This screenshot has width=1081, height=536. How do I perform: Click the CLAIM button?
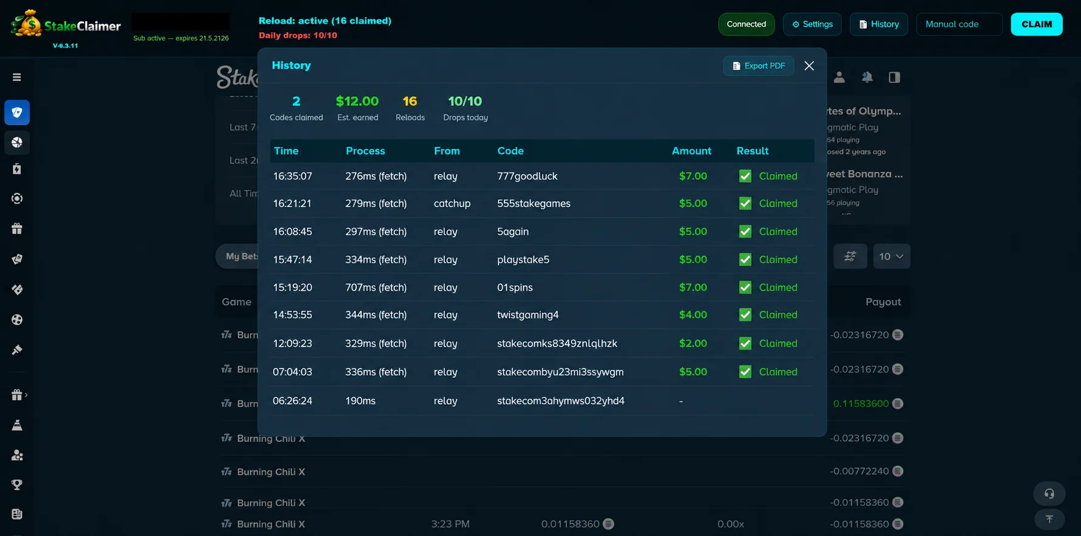click(x=1037, y=24)
